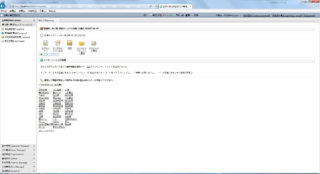Close the current browser tab
This screenshot has width=320, height=174.
tap(191, 6)
